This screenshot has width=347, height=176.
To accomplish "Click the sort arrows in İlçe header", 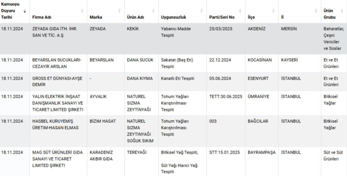I will tap(274, 11).
